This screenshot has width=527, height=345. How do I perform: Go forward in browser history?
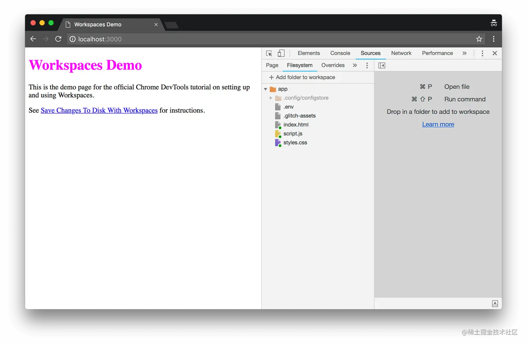pos(46,39)
